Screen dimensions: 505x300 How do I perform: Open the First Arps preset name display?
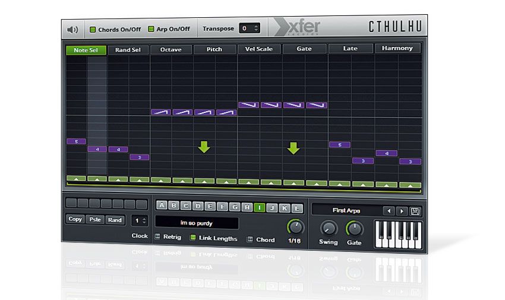pyautogui.click(x=346, y=210)
